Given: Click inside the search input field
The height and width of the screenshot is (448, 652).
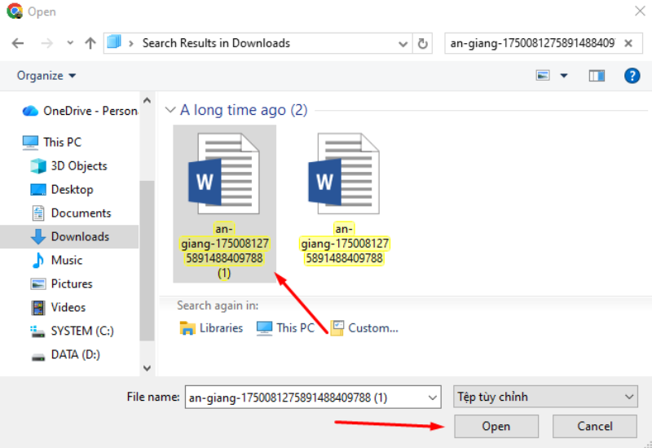Looking at the screenshot, I should coord(532,43).
